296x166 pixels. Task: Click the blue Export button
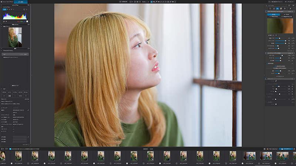(286, 149)
